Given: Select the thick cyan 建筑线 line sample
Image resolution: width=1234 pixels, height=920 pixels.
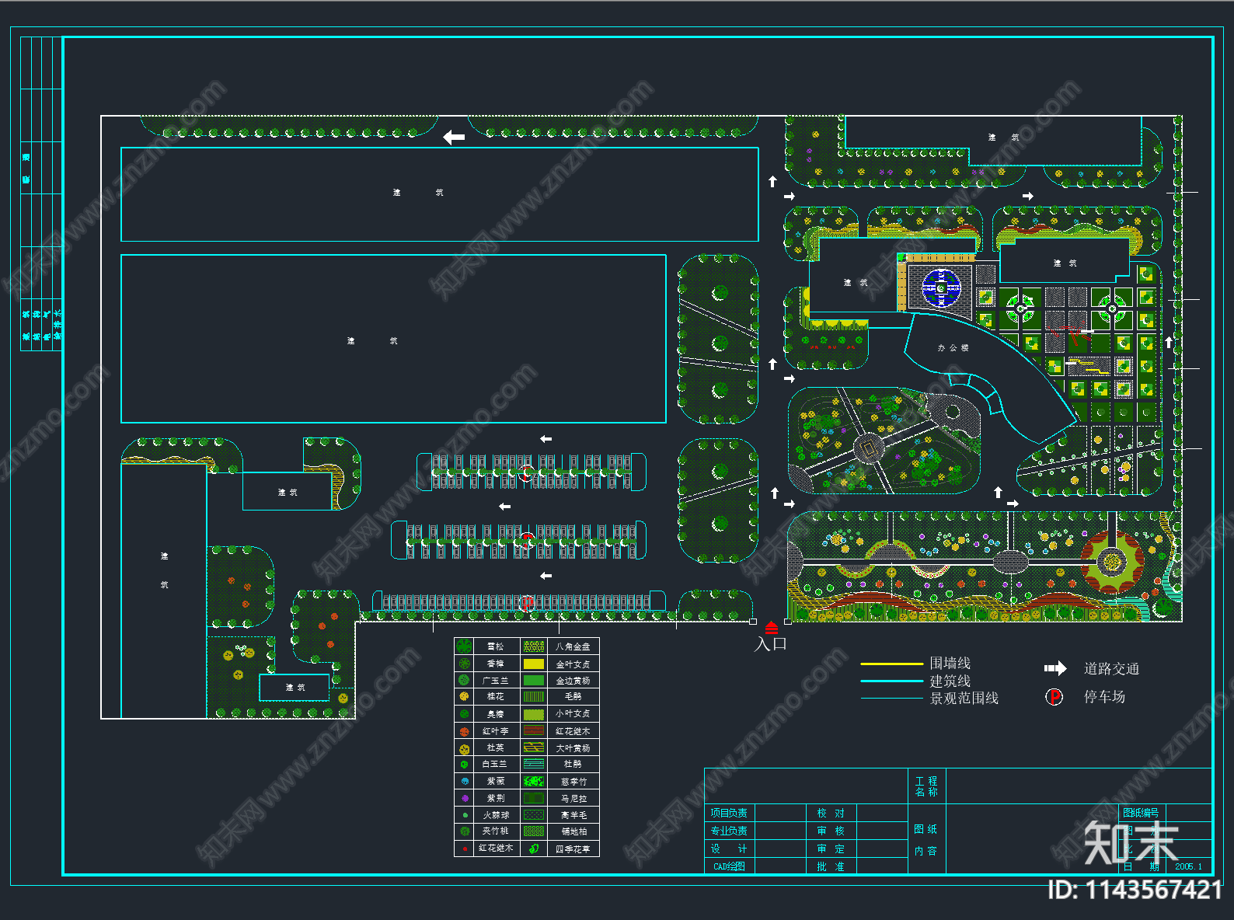Looking at the screenshot, I should 891,681.
